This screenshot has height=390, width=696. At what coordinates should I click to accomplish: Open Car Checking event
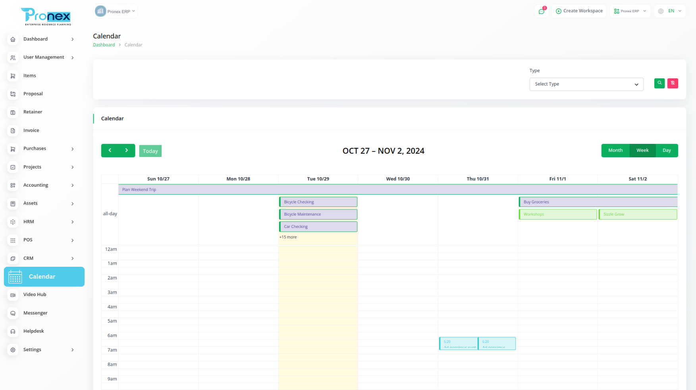coord(318,226)
